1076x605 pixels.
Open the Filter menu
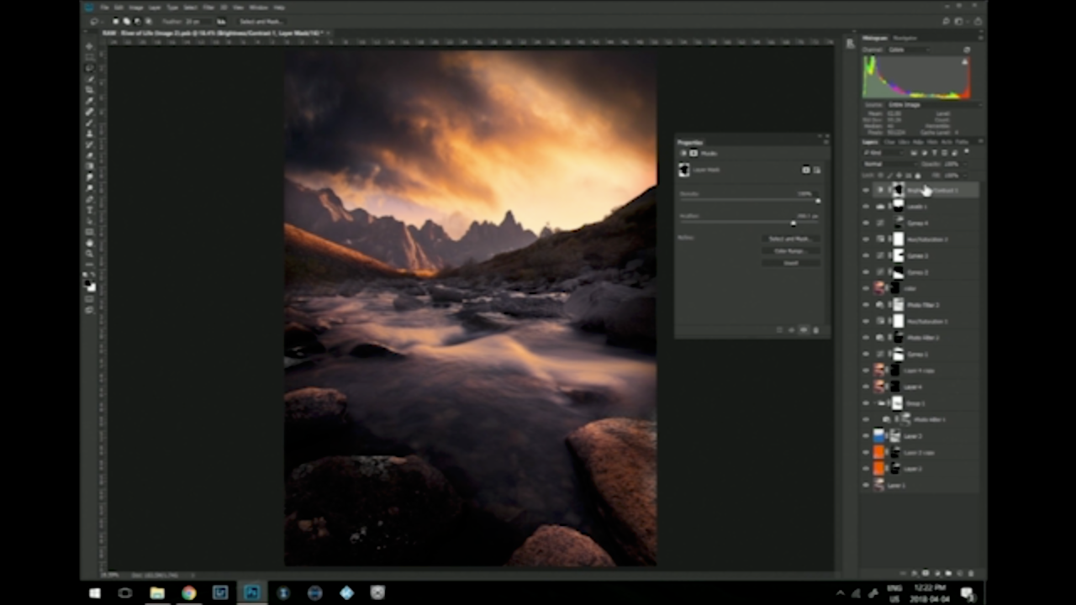208,8
